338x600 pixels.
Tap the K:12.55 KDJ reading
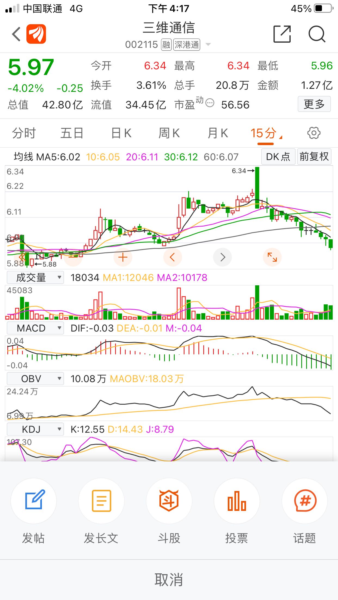[88, 429]
